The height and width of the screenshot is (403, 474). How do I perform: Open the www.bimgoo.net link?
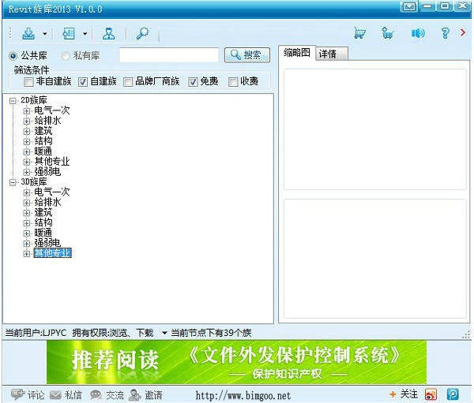[243, 395]
